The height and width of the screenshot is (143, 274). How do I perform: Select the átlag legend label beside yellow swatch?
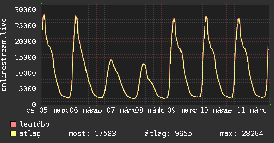[30, 134]
